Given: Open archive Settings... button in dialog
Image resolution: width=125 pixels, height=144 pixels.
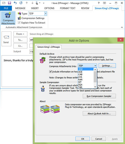Looking at the screenshot, I should coord(107,66).
